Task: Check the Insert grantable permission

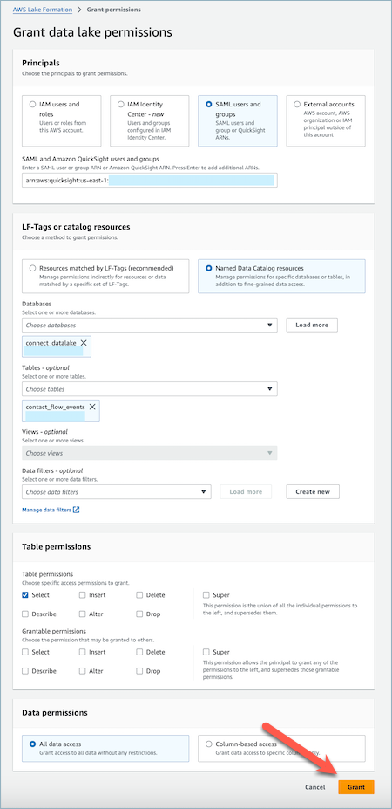Action: click(83, 652)
